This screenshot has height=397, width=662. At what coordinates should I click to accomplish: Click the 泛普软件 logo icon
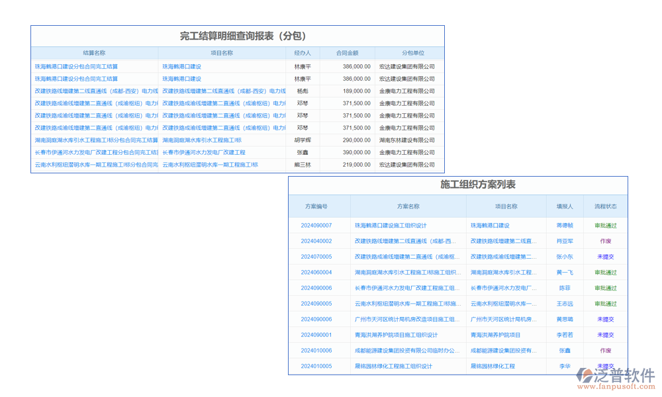[586, 374]
